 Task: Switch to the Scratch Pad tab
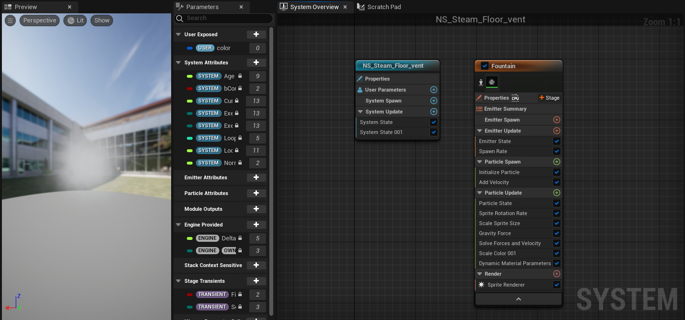tap(379, 7)
